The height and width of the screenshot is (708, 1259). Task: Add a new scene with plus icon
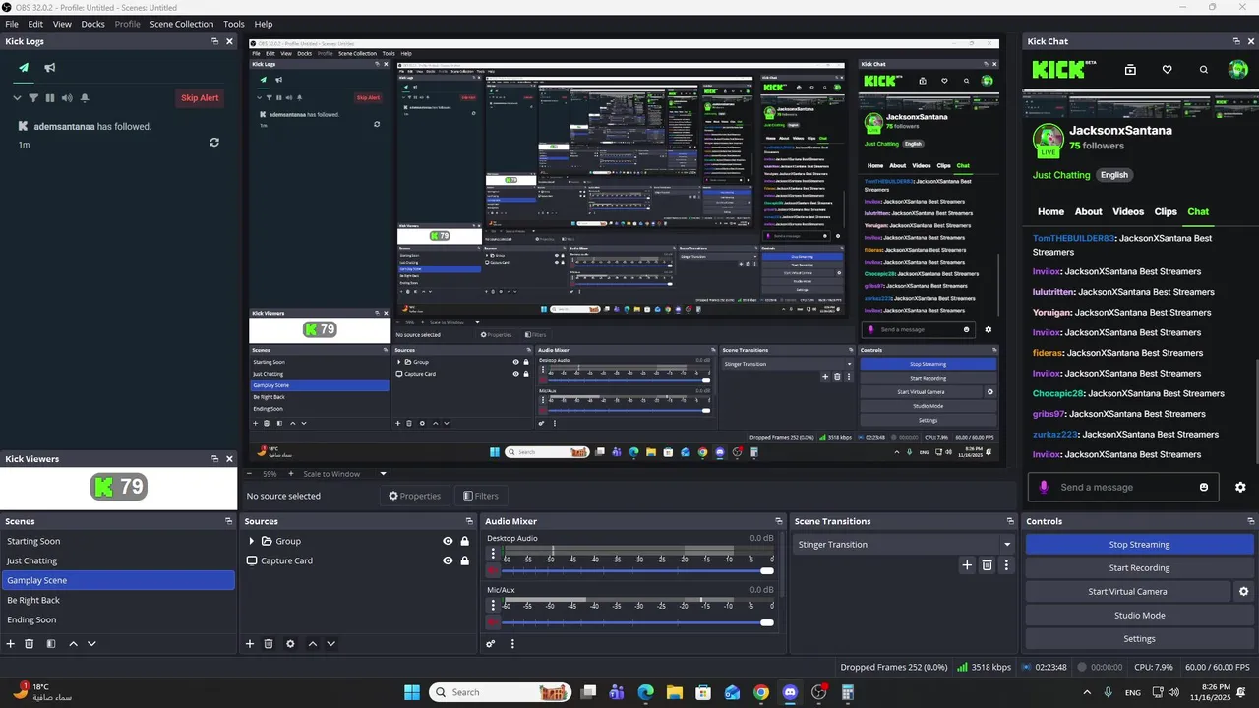(11, 644)
